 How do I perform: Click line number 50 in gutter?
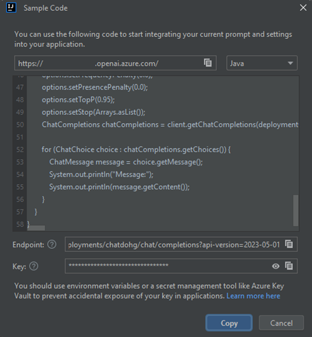[20, 124]
